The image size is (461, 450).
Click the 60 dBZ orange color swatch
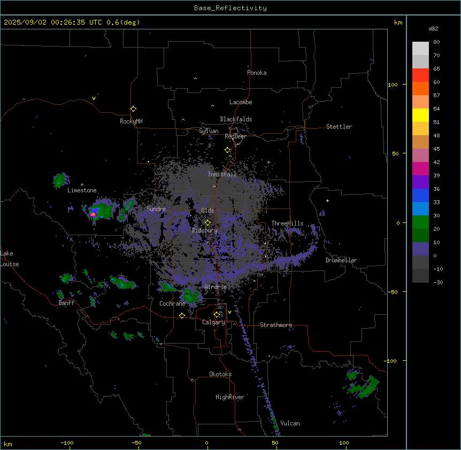[420, 88]
